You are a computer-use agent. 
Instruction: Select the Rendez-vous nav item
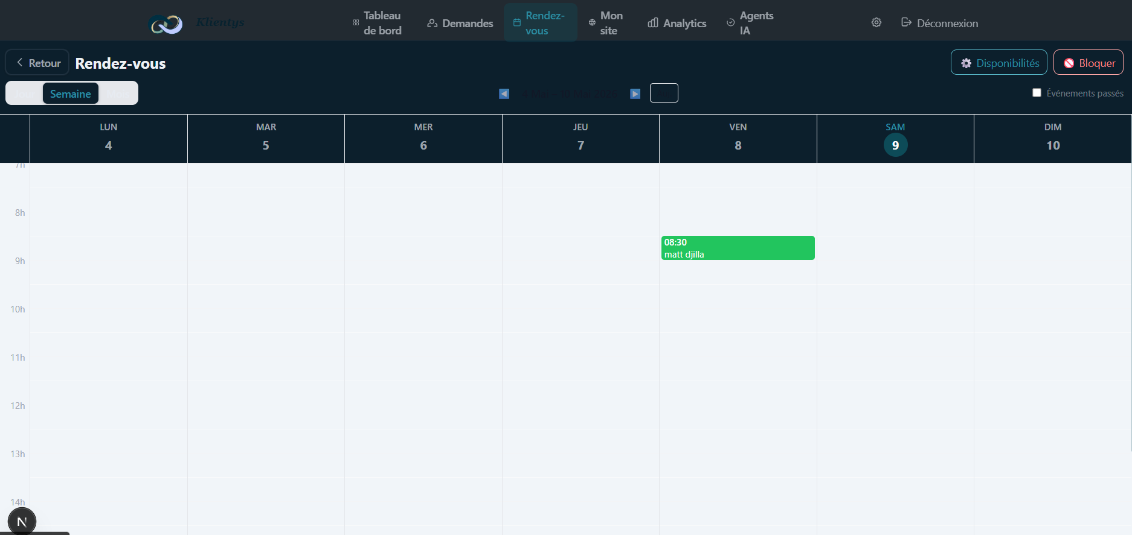(x=540, y=23)
